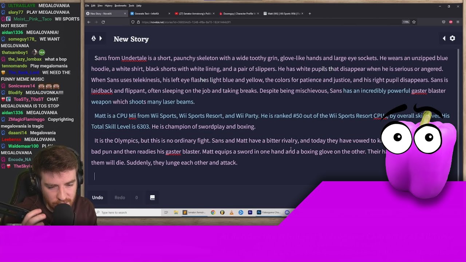Open Google Chrome from the taskbar
The height and width of the screenshot is (262, 466).
[x=213, y=213]
